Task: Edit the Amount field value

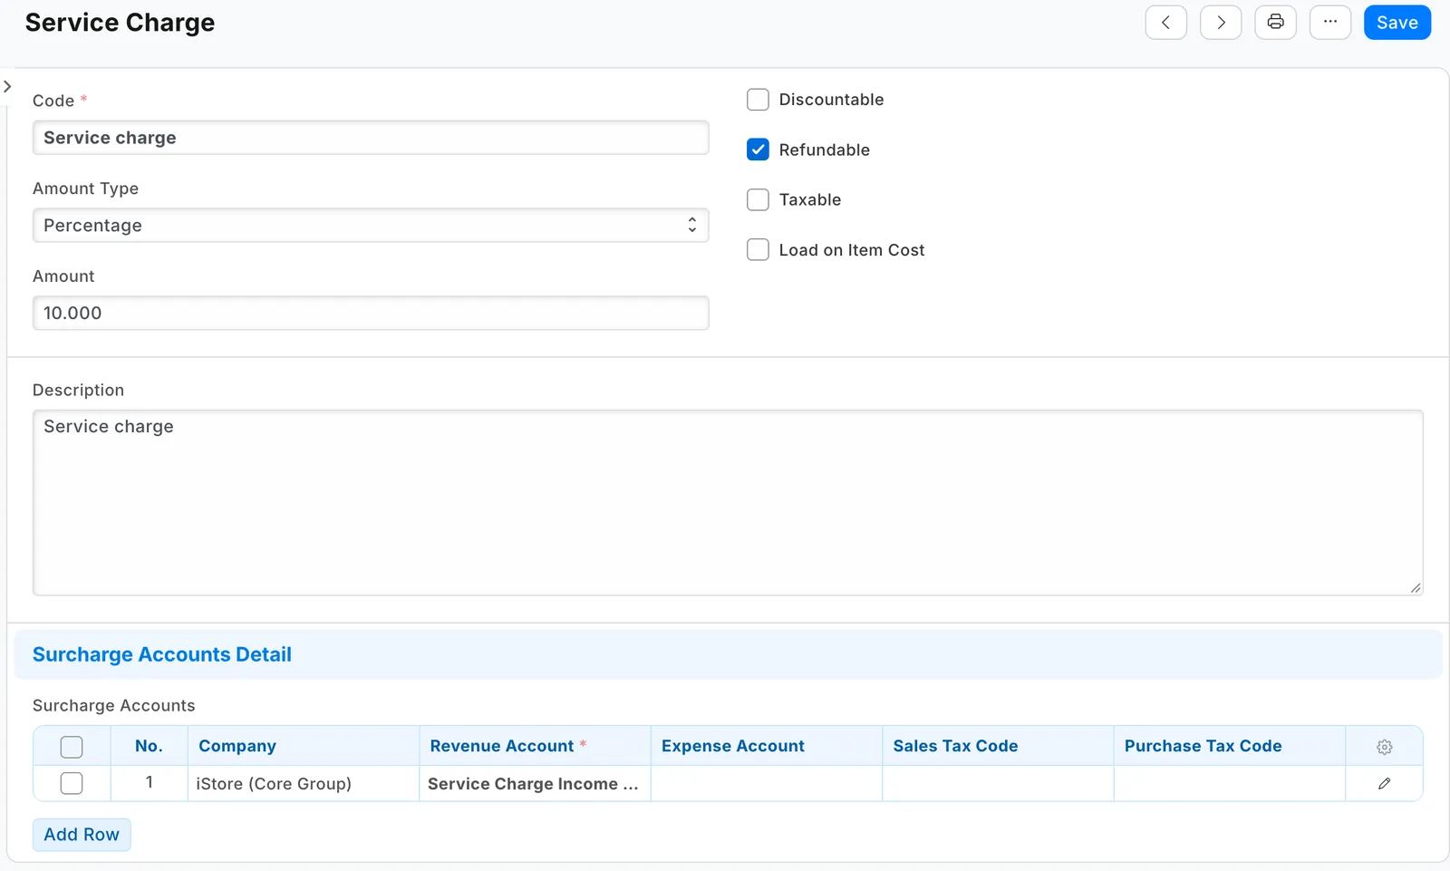Action: 371,313
